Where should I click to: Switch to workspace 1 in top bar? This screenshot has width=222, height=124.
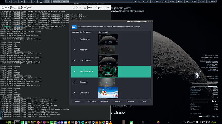[x=41, y=1]
